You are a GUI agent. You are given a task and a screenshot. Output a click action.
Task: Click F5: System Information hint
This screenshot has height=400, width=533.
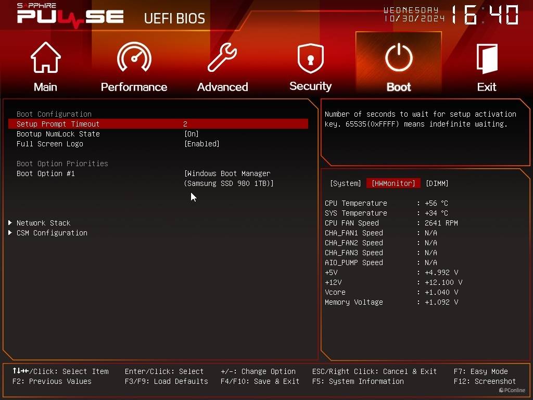(358, 381)
